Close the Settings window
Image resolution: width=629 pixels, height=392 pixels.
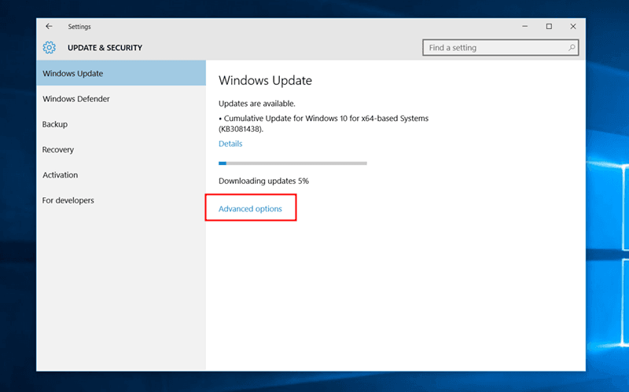(573, 27)
